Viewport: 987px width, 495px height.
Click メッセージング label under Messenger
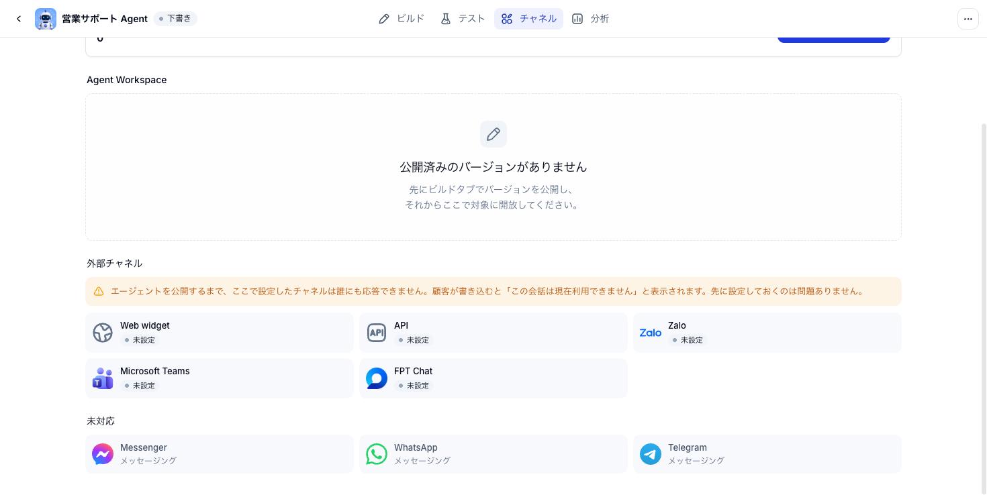pos(148,461)
